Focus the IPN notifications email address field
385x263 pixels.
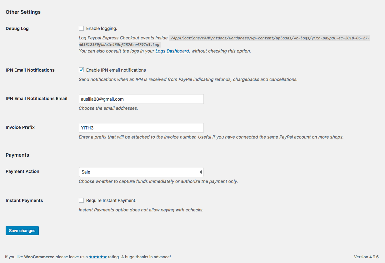(x=141, y=99)
